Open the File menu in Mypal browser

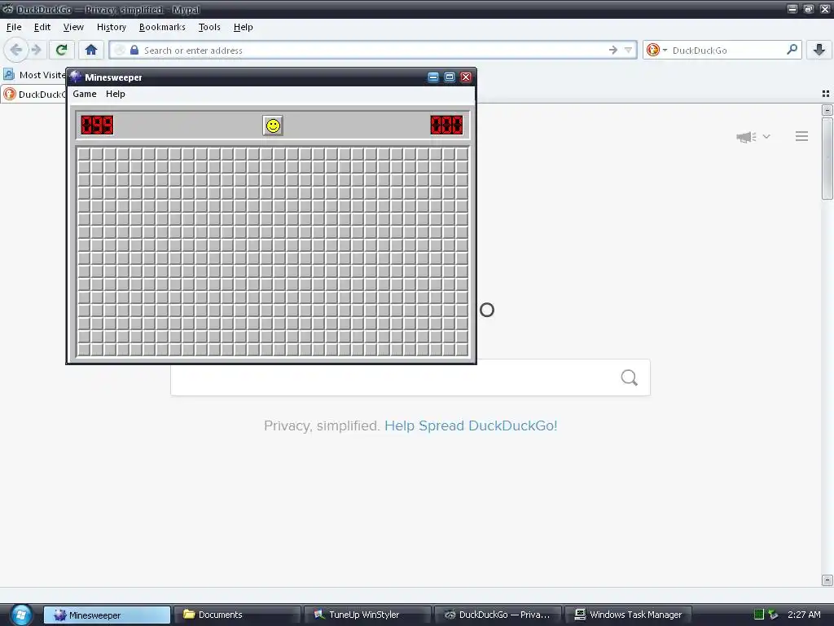[14, 27]
